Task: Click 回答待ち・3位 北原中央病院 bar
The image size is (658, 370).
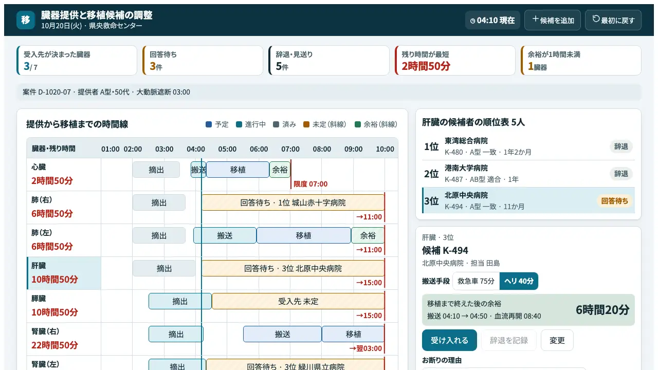Action: pos(293,268)
